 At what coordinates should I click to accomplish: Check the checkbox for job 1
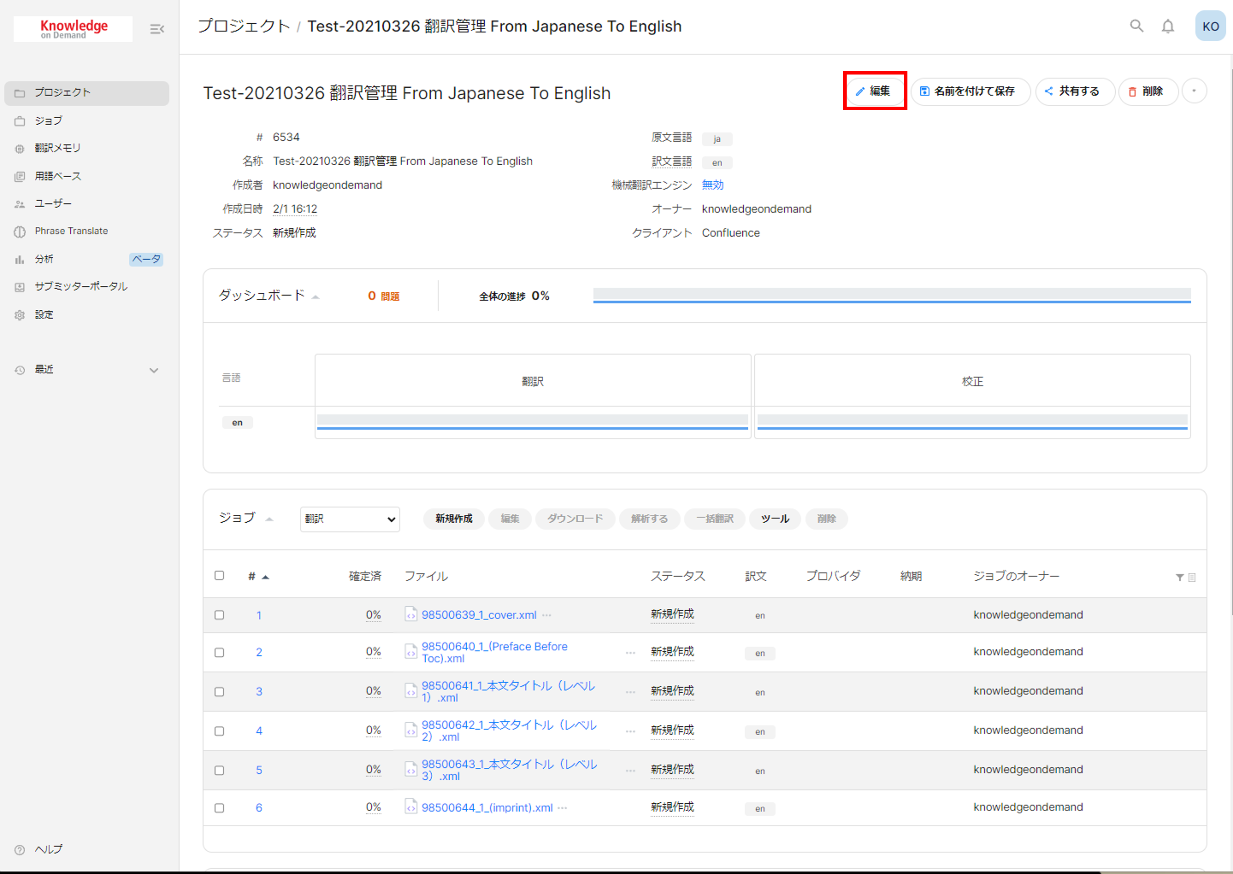[219, 614]
